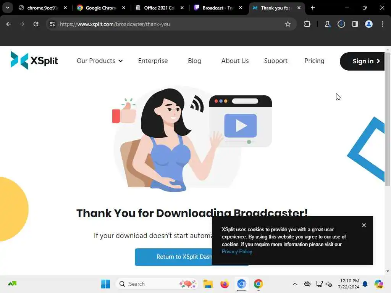
Task: Close the Google Chrome tab
Action: tap(124, 8)
